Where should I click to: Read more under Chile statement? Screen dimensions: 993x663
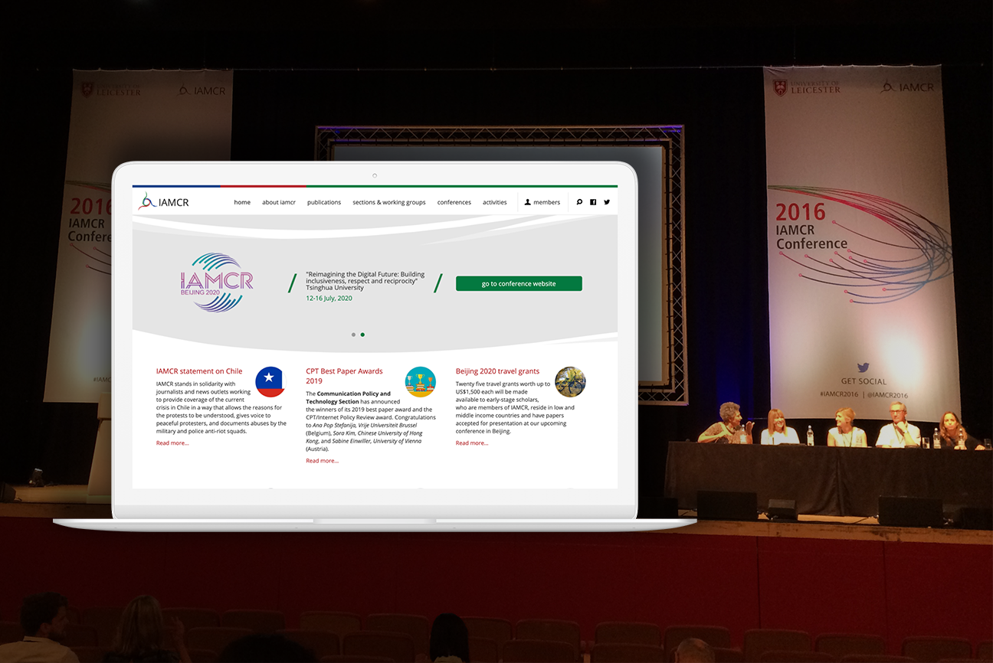click(172, 443)
